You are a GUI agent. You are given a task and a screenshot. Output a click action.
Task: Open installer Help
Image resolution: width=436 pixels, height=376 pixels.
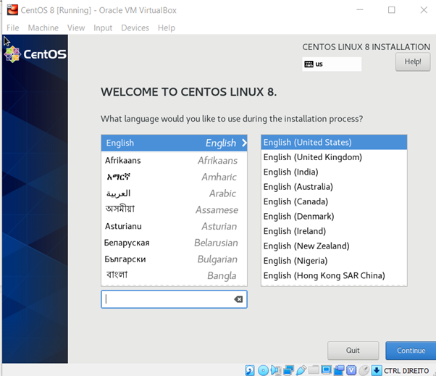coord(413,62)
